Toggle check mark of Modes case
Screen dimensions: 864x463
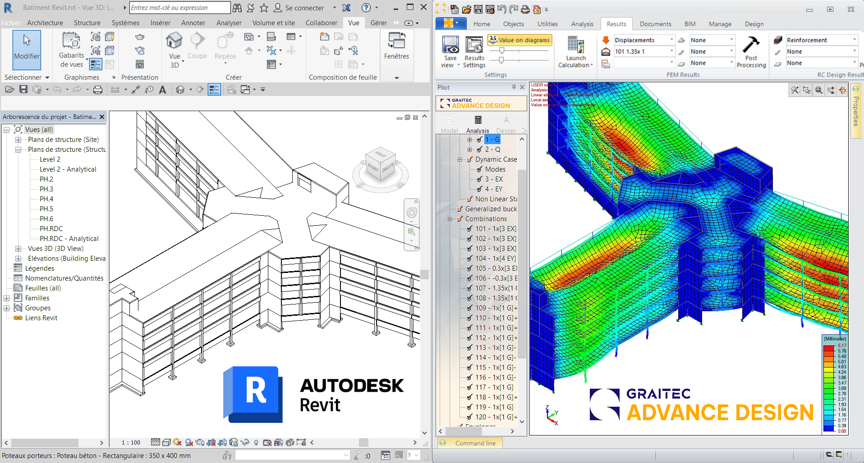coord(479,169)
